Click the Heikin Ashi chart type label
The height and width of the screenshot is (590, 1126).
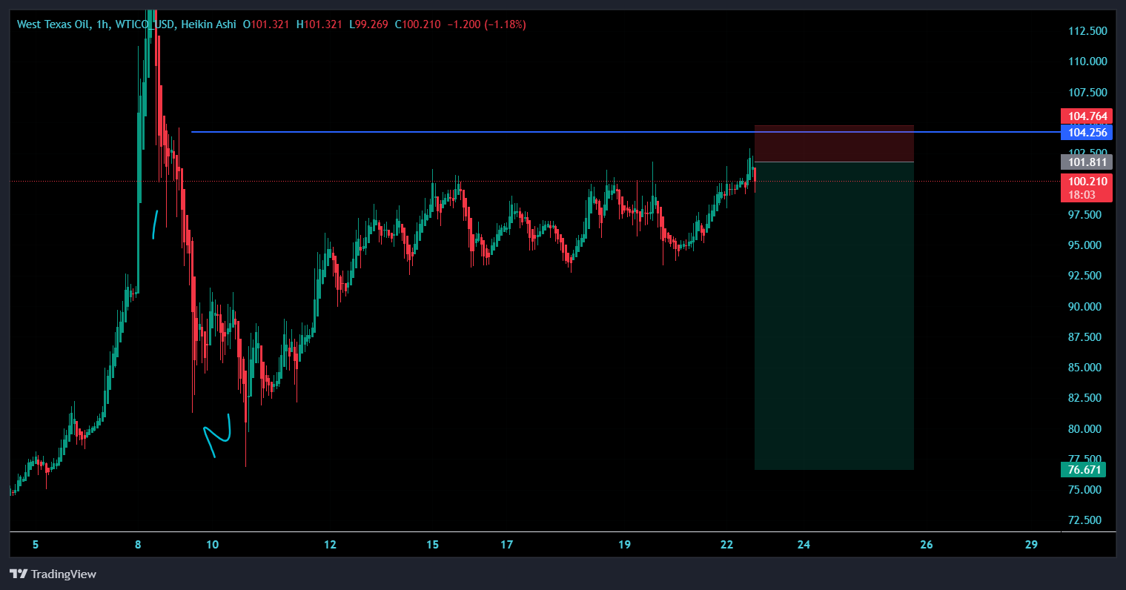209,24
